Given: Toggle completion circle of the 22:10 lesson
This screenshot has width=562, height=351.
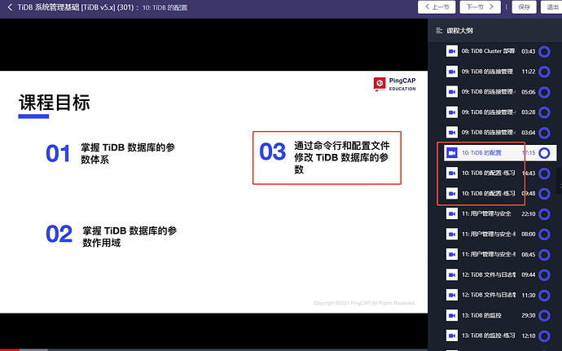Looking at the screenshot, I should click(544, 214).
